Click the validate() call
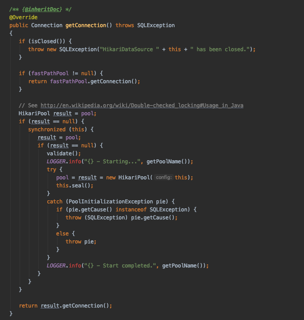 pos(62,154)
